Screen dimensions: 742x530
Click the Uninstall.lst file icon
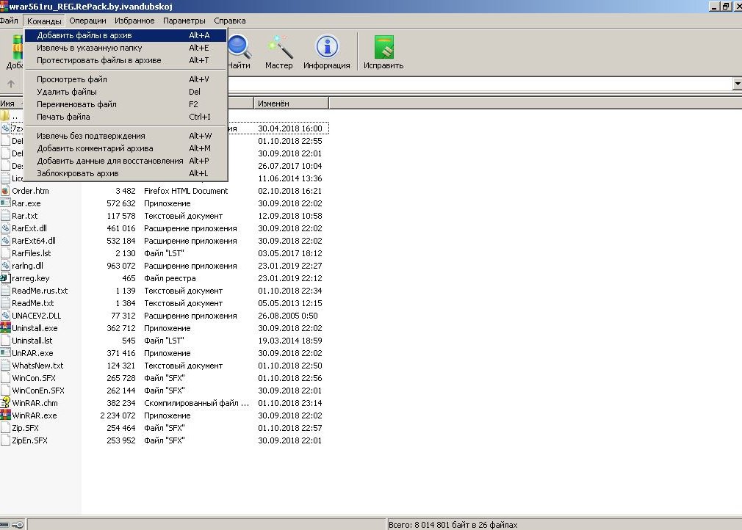coord(5,341)
